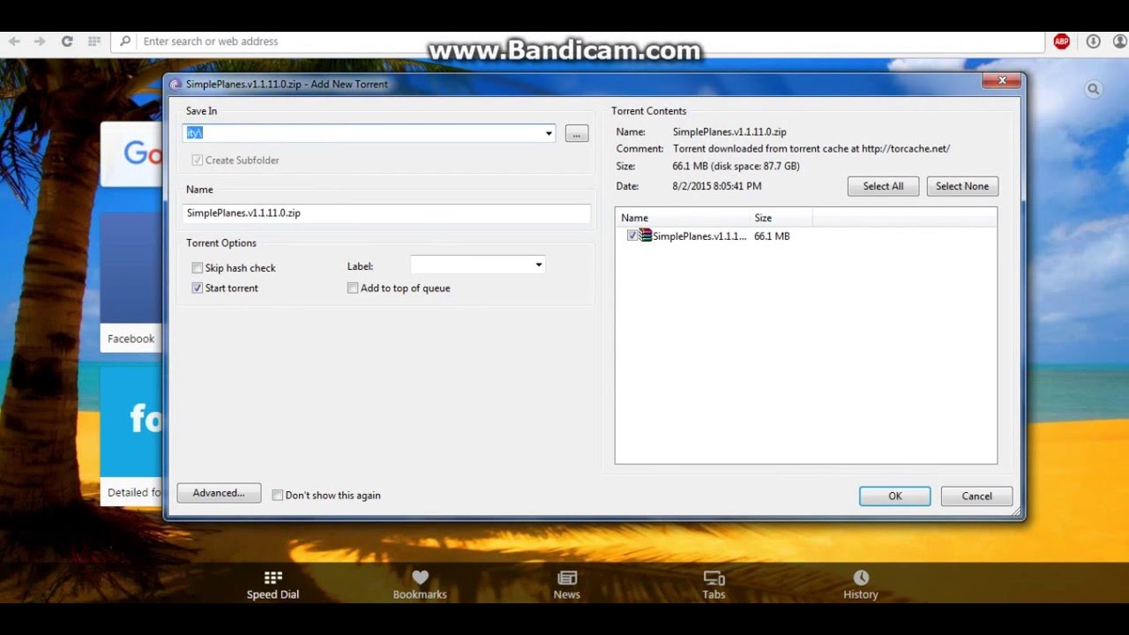Click the torrent Name text field
This screenshot has height=635, width=1129.
(x=386, y=213)
